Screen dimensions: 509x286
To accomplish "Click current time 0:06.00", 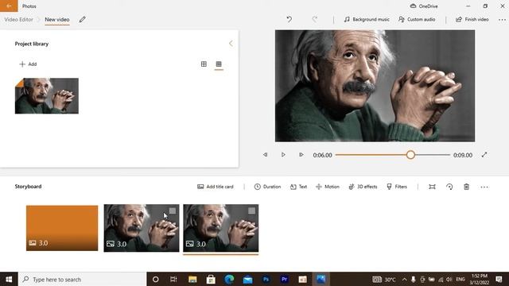I will coord(322,155).
